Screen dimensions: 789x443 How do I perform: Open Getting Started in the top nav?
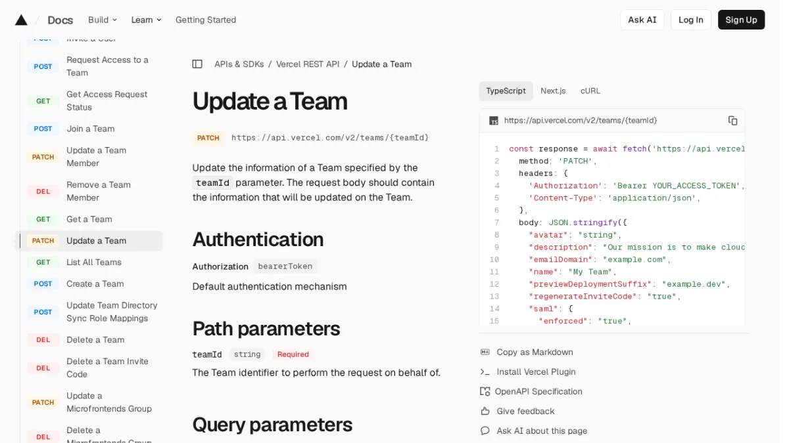point(206,20)
